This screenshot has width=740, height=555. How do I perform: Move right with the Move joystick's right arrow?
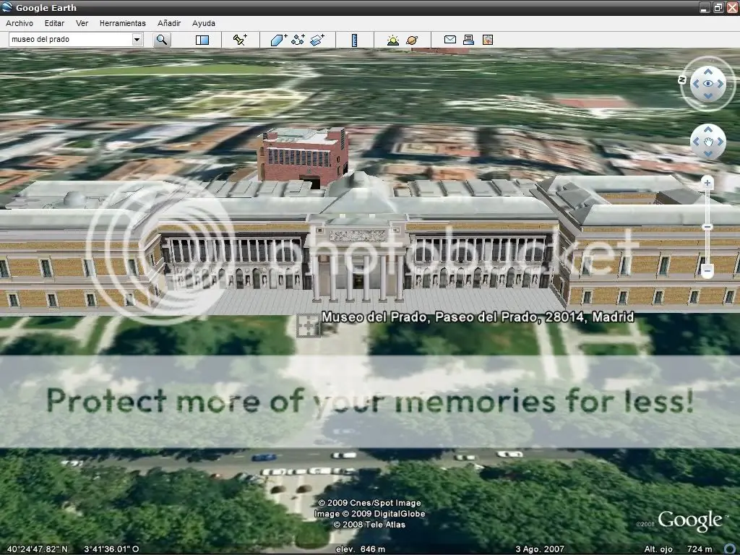[720, 142]
